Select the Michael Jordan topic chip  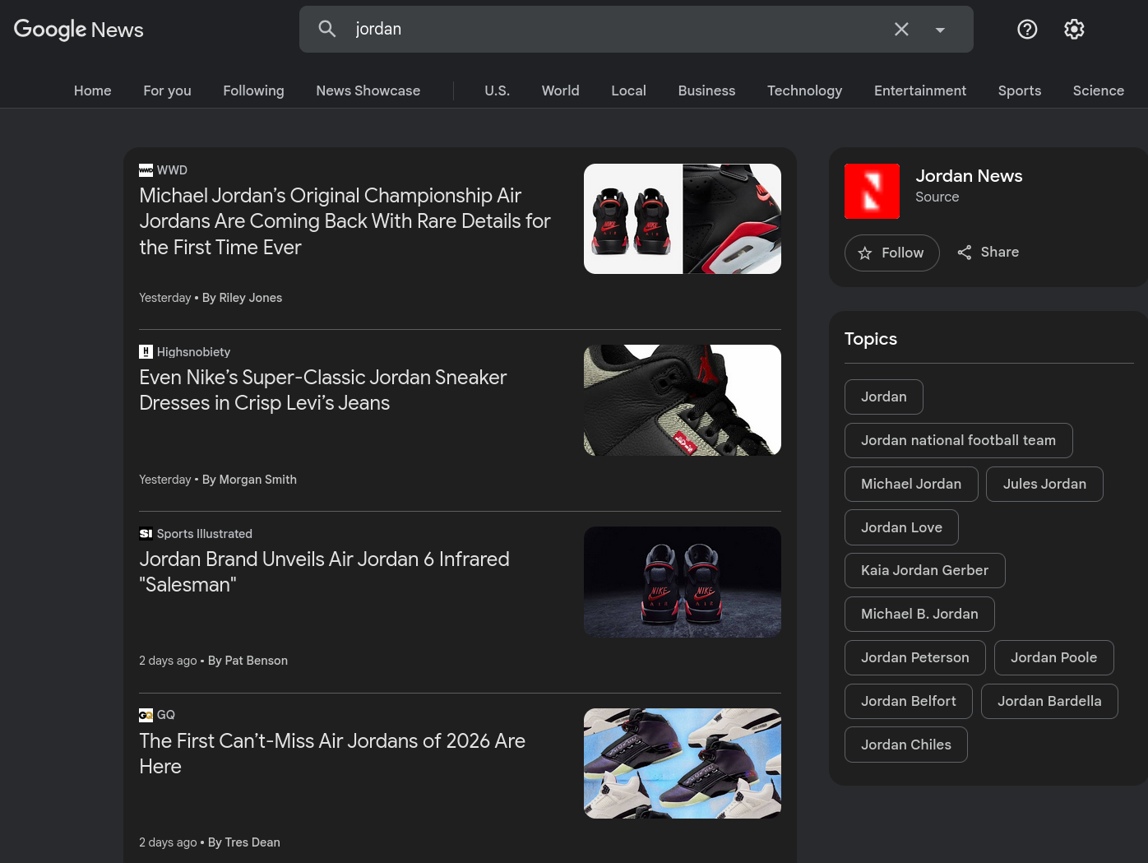click(x=910, y=484)
